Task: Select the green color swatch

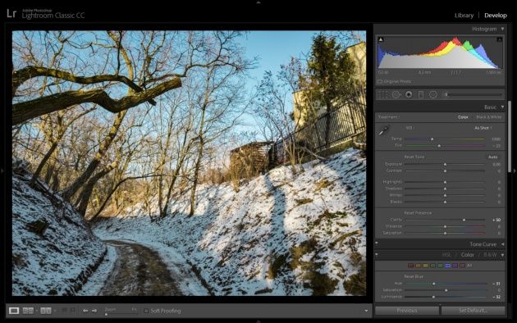Action: [433, 266]
